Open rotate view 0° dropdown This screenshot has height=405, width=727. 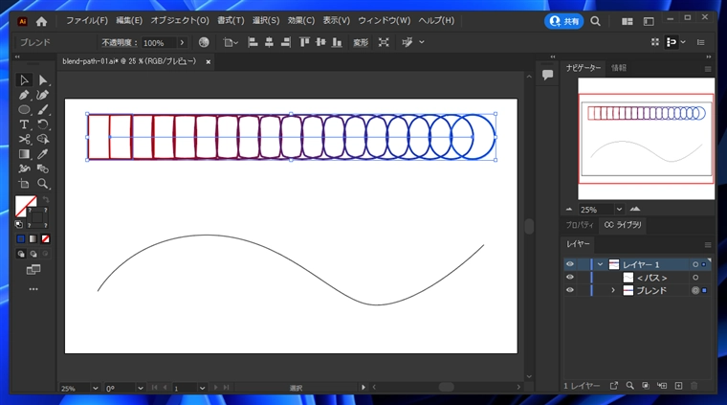(x=140, y=388)
